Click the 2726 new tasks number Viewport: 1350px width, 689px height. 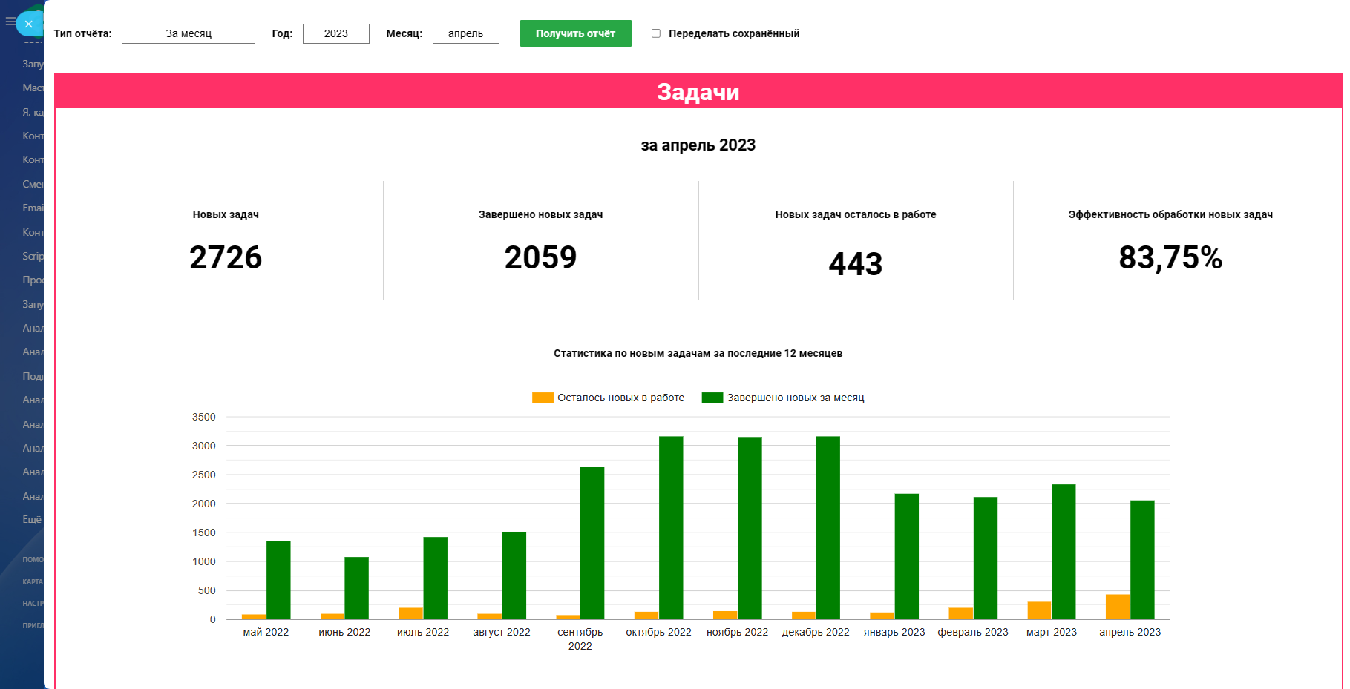tap(226, 257)
